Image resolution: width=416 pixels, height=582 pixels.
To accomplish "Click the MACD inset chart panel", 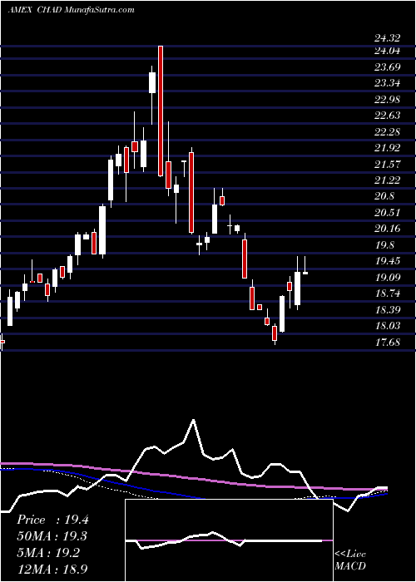I will (x=229, y=540).
